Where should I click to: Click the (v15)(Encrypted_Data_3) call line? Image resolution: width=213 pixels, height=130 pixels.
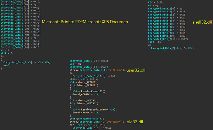click(87, 119)
